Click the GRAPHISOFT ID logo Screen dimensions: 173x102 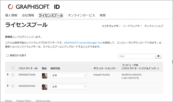point(34,7)
